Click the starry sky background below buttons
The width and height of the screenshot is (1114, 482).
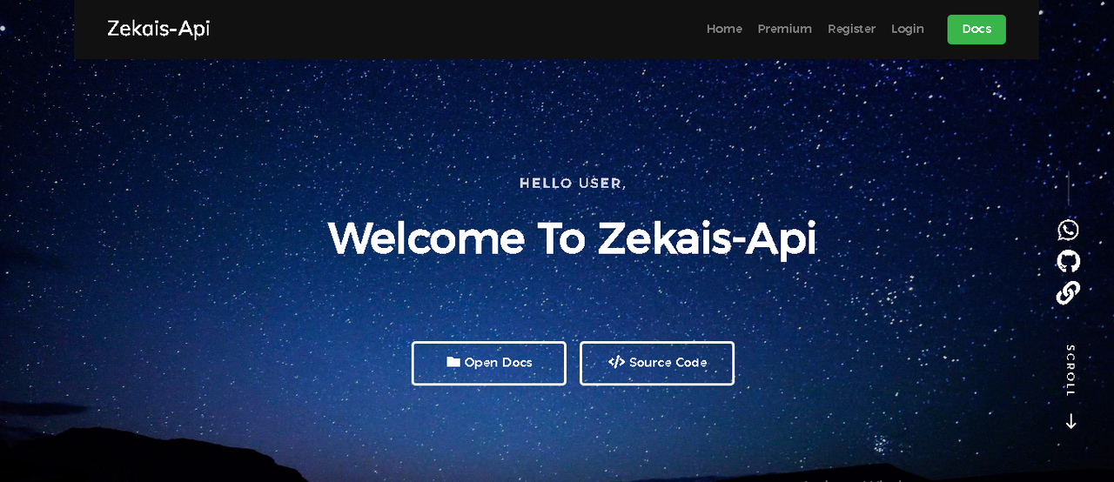click(557, 431)
